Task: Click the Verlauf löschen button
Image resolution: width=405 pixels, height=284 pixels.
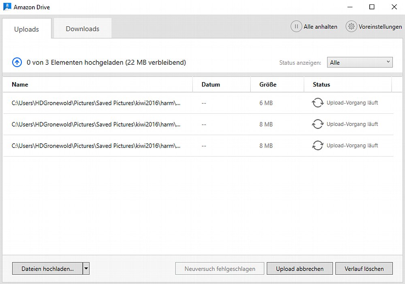Action: pyautogui.click(x=364, y=269)
